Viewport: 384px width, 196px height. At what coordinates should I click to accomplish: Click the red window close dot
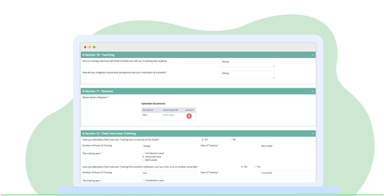85,47
